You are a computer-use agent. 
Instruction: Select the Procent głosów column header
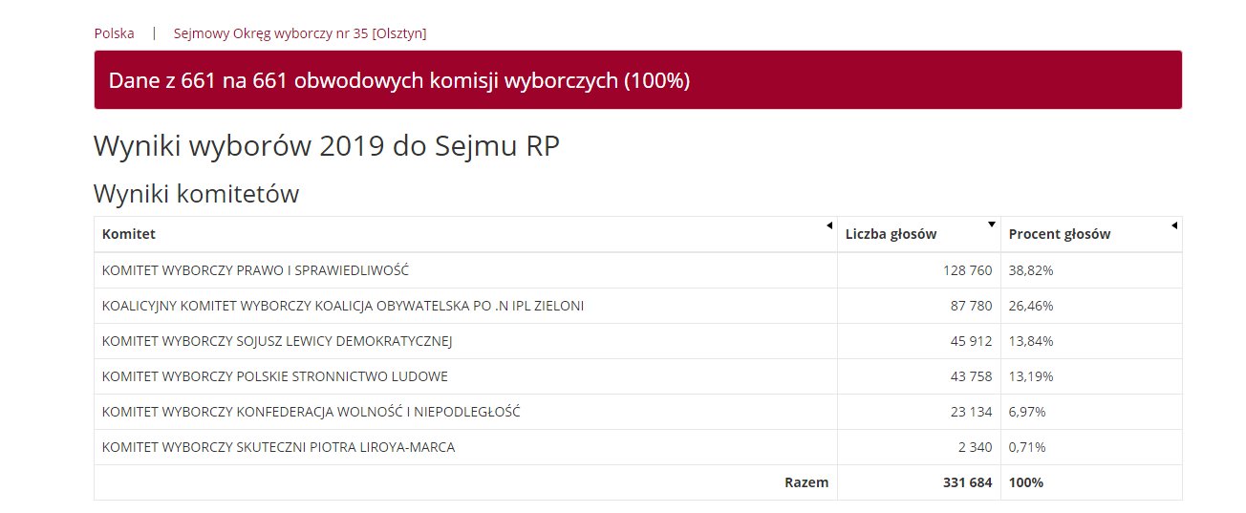(1091, 234)
